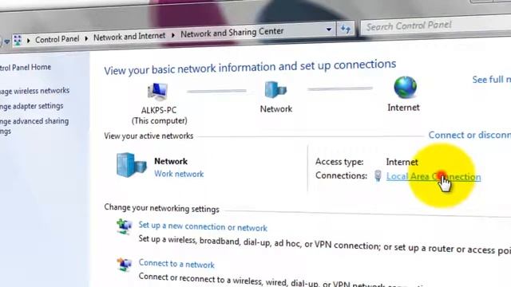Select Network and Sharing Center breadcrumb
Viewport: 511px width, 287px height.
(232, 33)
